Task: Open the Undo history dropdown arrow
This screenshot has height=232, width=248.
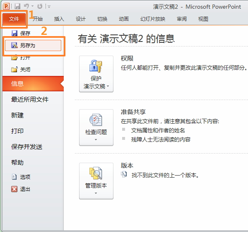Action: 33,6
